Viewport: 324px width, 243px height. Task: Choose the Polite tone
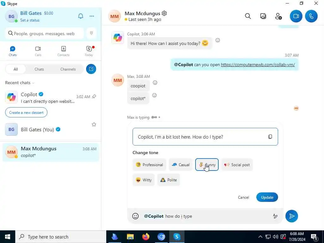click(169, 180)
